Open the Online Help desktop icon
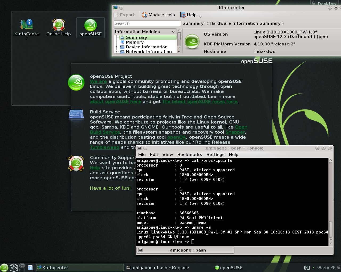Viewport: 341px width, 272px height. point(59,28)
